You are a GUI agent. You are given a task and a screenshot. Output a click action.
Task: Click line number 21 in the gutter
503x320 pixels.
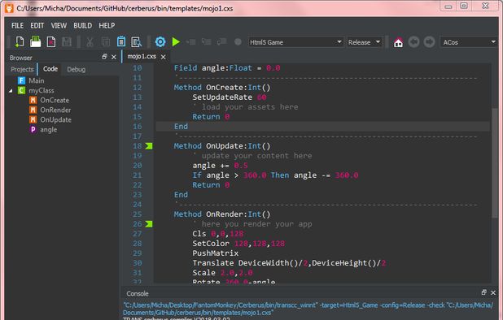coord(137,175)
